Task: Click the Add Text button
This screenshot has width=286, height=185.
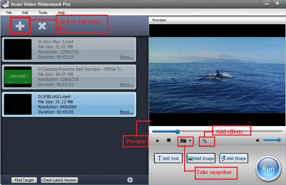Action: (168, 158)
